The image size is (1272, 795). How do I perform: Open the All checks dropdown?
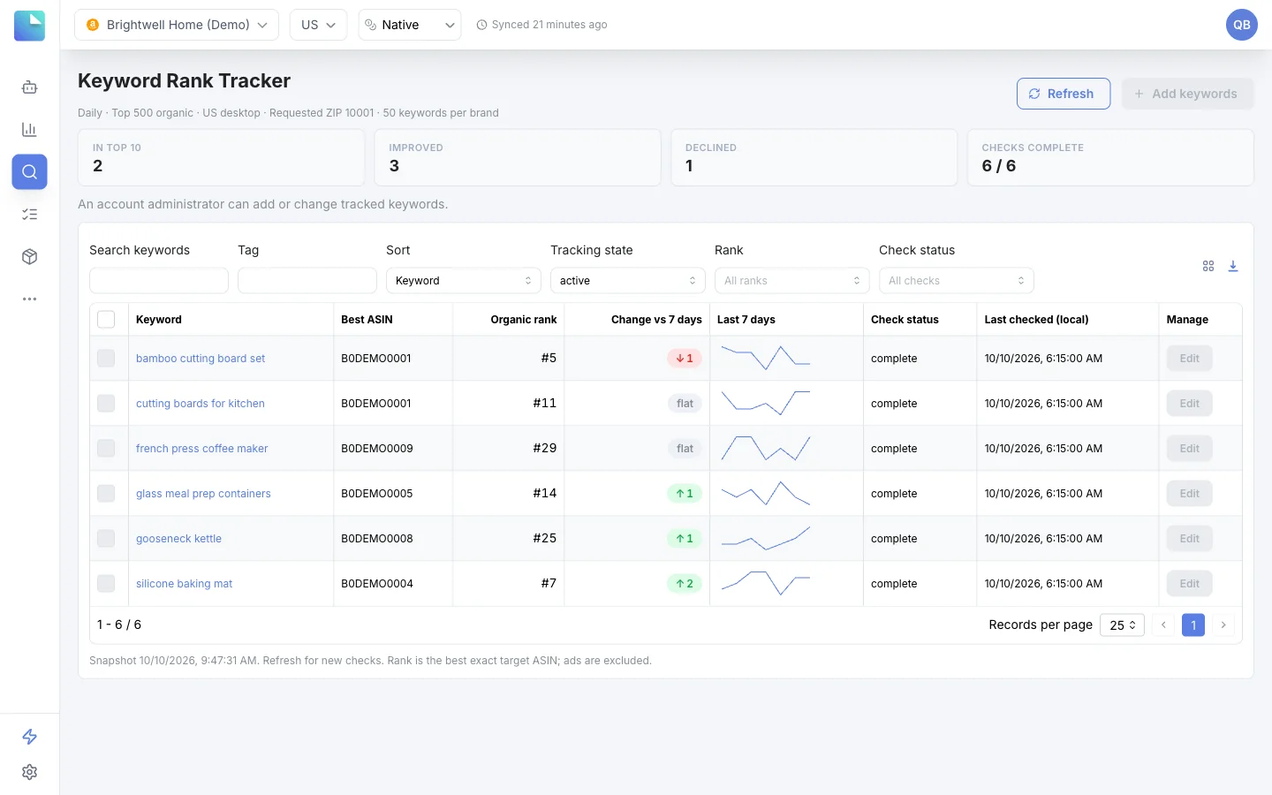pos(957,280)
